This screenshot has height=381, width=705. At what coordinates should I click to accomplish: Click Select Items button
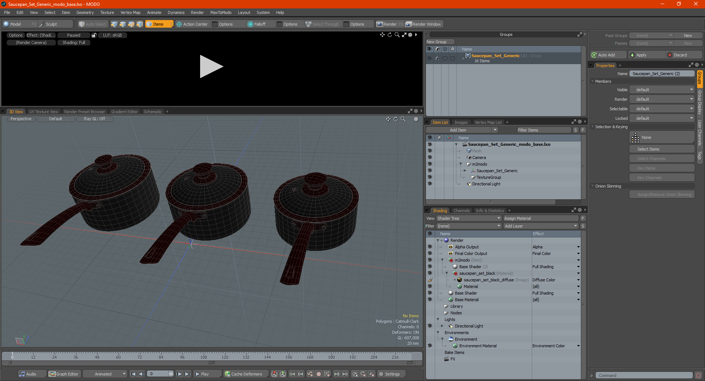click(x=662, y=149)
